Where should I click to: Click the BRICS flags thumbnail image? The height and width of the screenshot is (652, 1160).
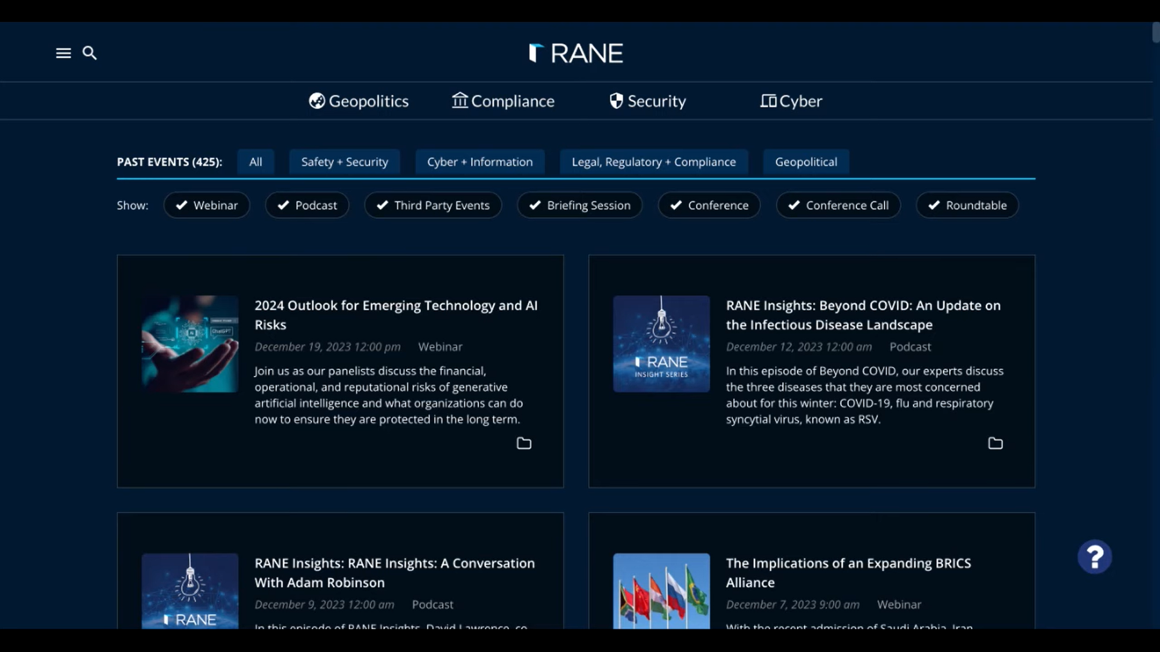661,591
